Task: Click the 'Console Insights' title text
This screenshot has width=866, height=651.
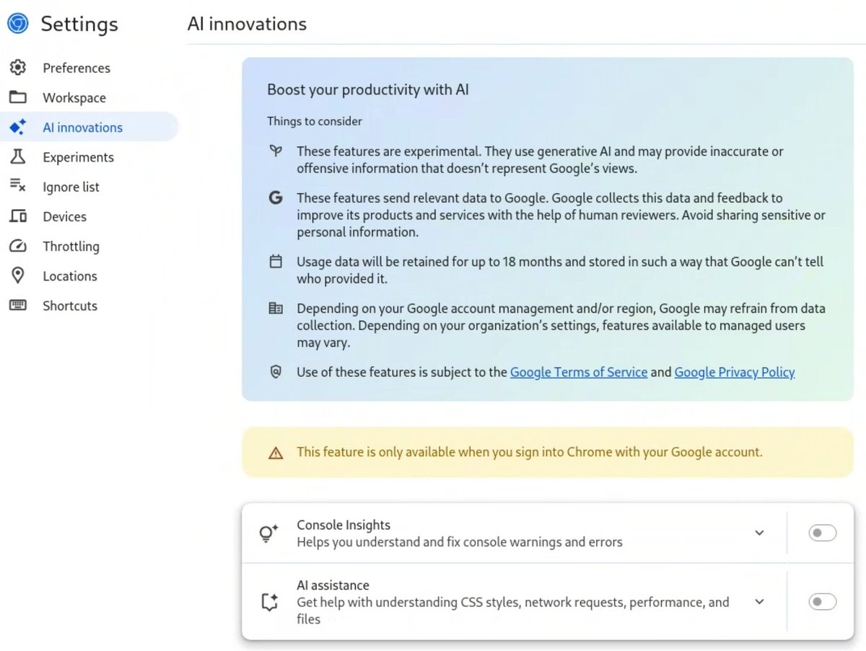Action: (344, 525)
